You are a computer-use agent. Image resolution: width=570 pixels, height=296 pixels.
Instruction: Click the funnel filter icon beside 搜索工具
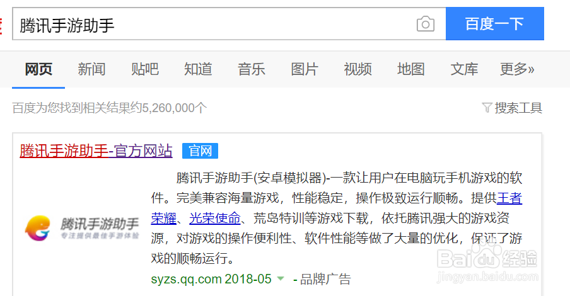487,108
